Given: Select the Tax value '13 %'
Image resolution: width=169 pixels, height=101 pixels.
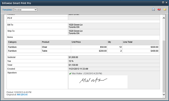Looking at the screenshot, I should pyautogui.click(x=71, y=61).
